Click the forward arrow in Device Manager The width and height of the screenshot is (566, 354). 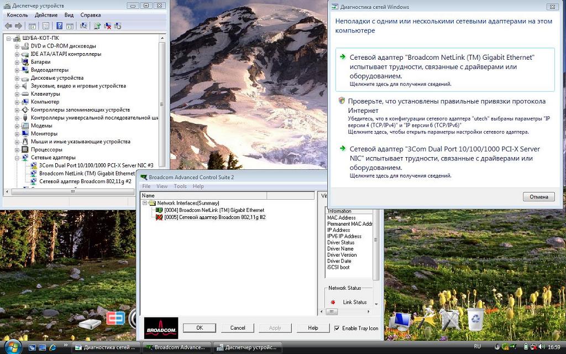point(18,25)
